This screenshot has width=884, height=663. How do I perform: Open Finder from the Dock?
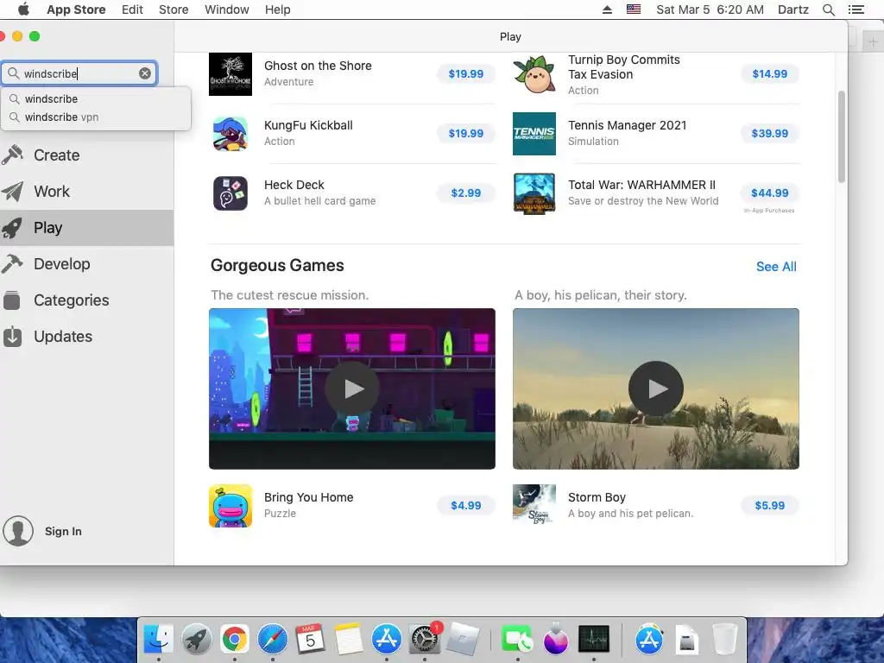click(158, 640)
